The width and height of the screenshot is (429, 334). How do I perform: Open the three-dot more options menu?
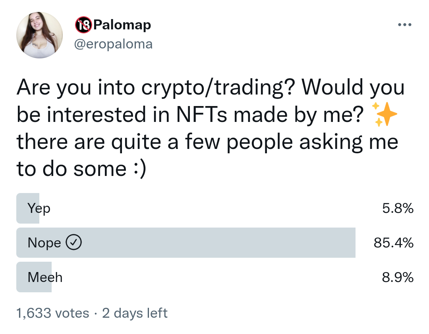tap(404, 25)
